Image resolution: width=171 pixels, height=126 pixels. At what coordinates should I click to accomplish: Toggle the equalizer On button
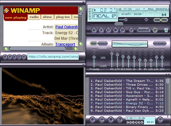pyautogui.click(x=94, y=43)
